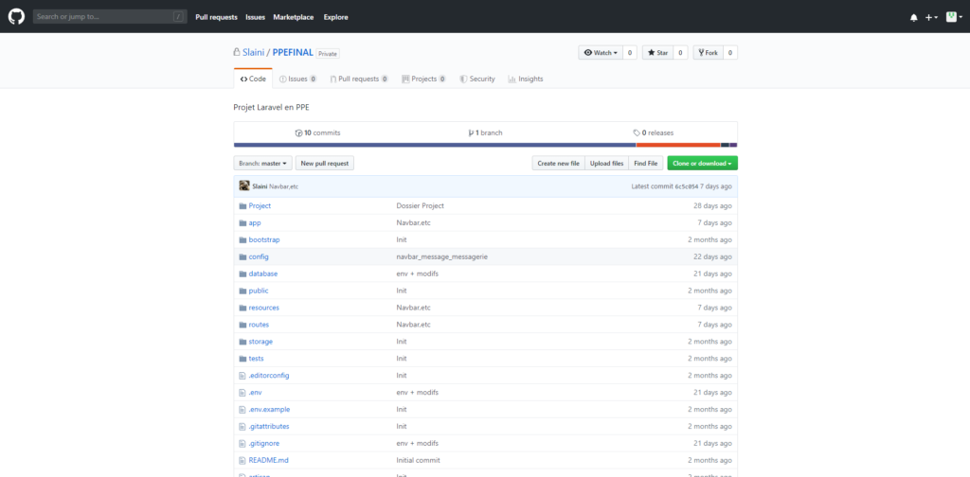970x477 pixels.
Task: Click the Watch count 0
Action: click(x=630, y=53)
